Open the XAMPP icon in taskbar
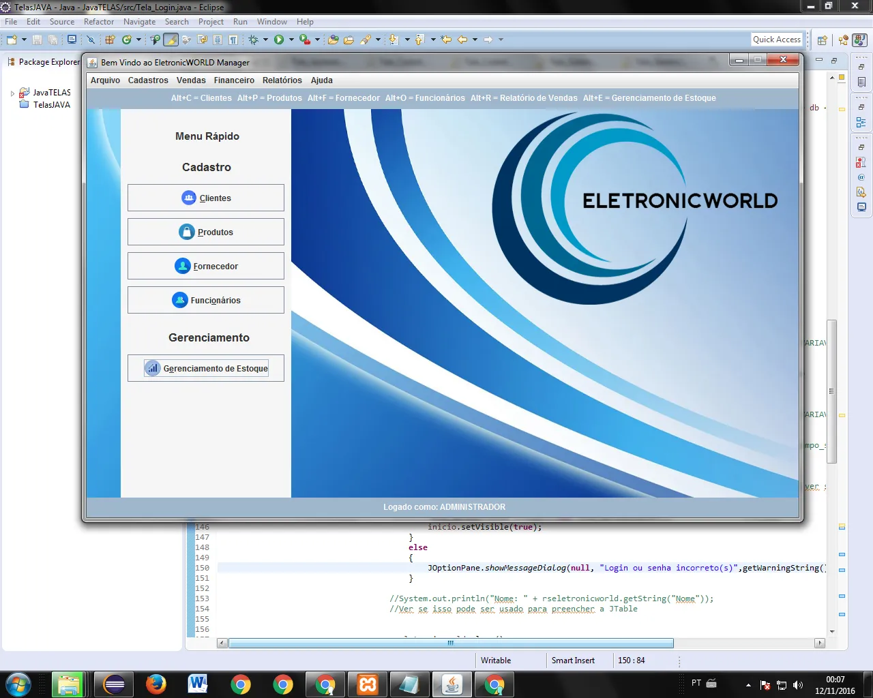The image size is (873, 698). tap(368, 684)
